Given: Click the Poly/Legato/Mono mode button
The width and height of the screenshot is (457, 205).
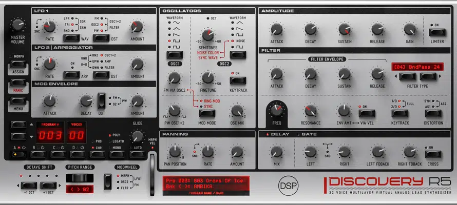Looking at the screenshot, I should (118, 154).
